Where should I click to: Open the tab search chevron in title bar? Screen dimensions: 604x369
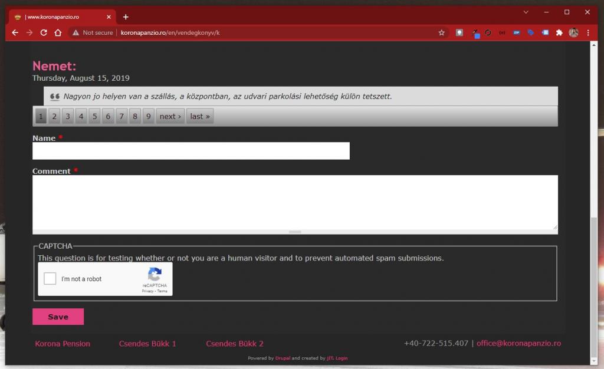click(x=526, y=12)
